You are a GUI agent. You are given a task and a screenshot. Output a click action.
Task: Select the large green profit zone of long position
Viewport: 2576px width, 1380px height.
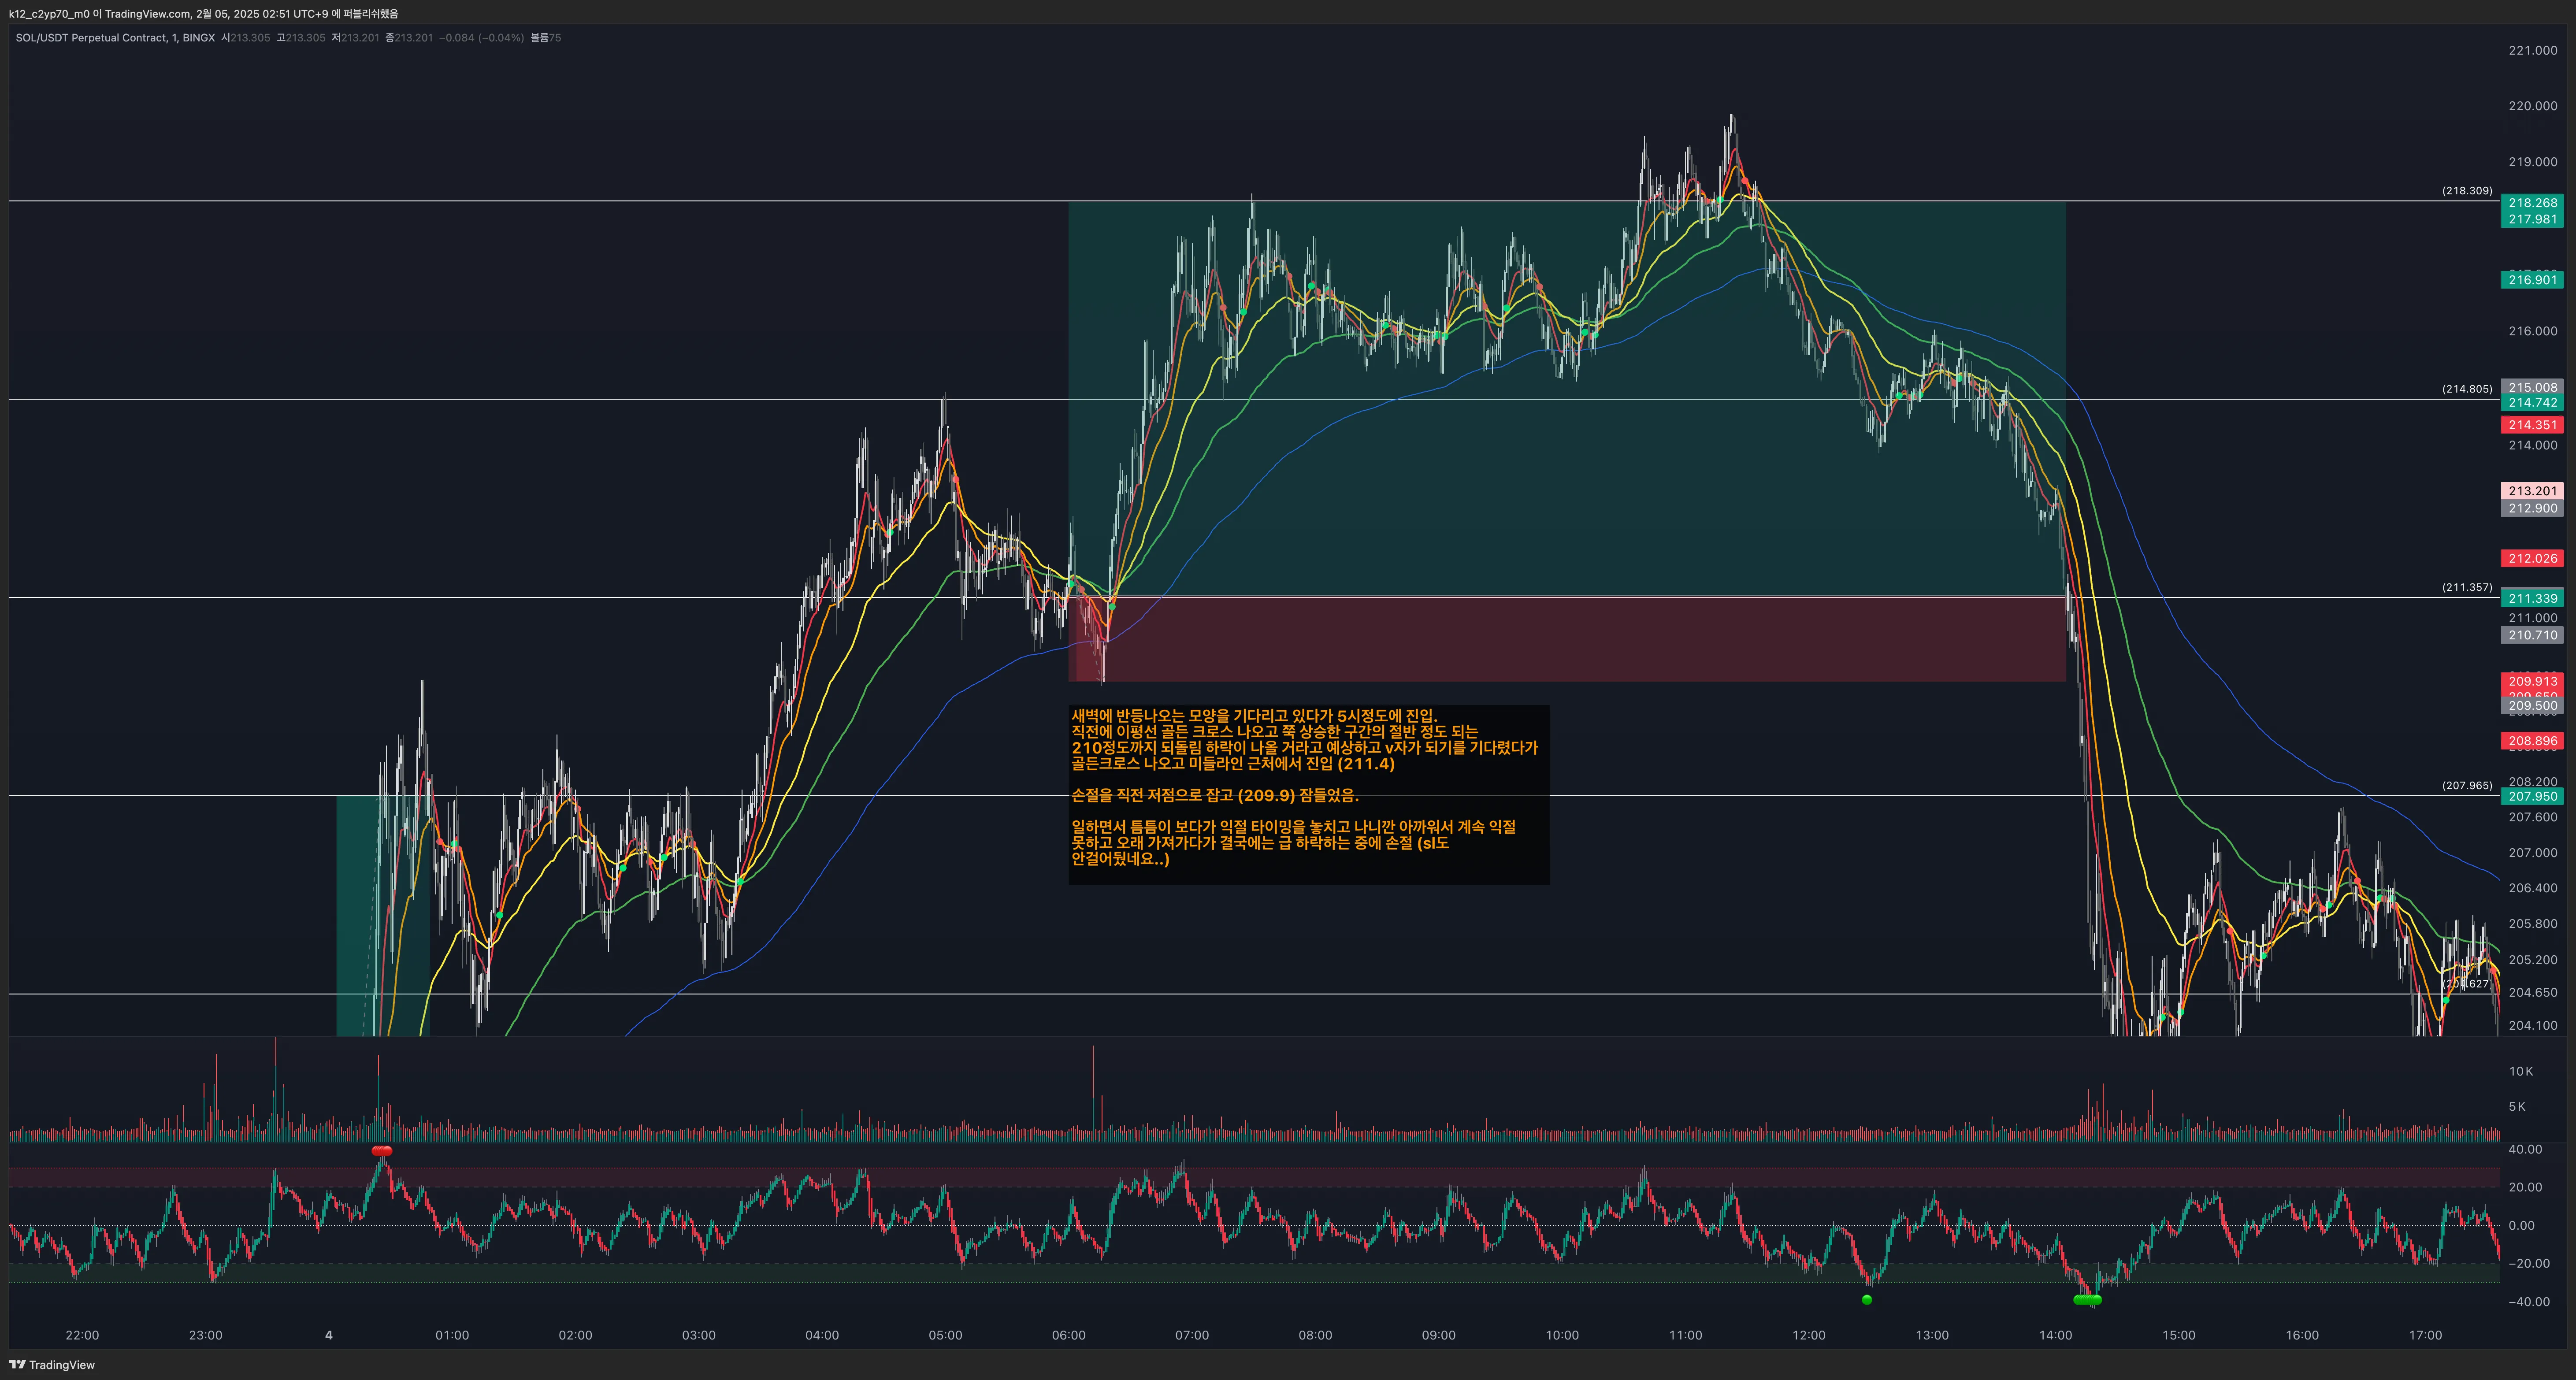(1567, 399)
